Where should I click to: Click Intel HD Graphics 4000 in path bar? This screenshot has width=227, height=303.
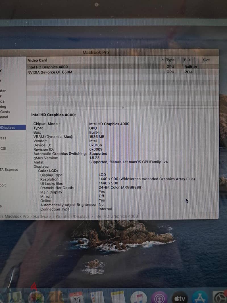pyautogui.click(x=116, y=216)
